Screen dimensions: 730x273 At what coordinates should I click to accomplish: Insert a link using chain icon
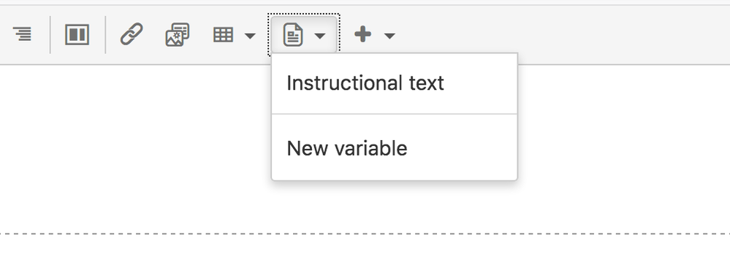132,35
